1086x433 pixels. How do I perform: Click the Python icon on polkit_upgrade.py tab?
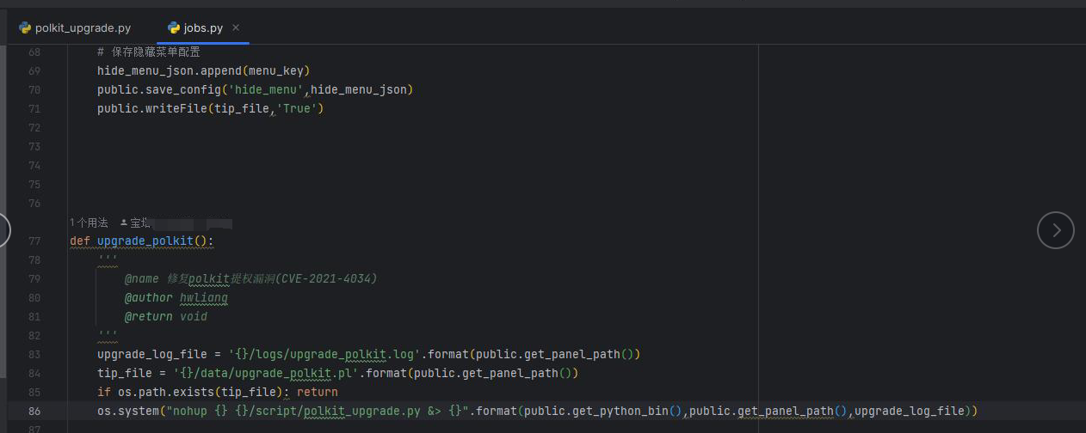click(x=25, y=27)
